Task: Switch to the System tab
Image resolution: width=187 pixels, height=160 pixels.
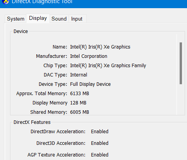Action: 15,19
